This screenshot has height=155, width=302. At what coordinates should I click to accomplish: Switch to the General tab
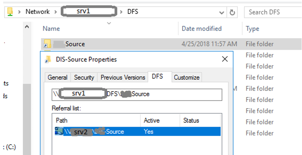[58, 77]
